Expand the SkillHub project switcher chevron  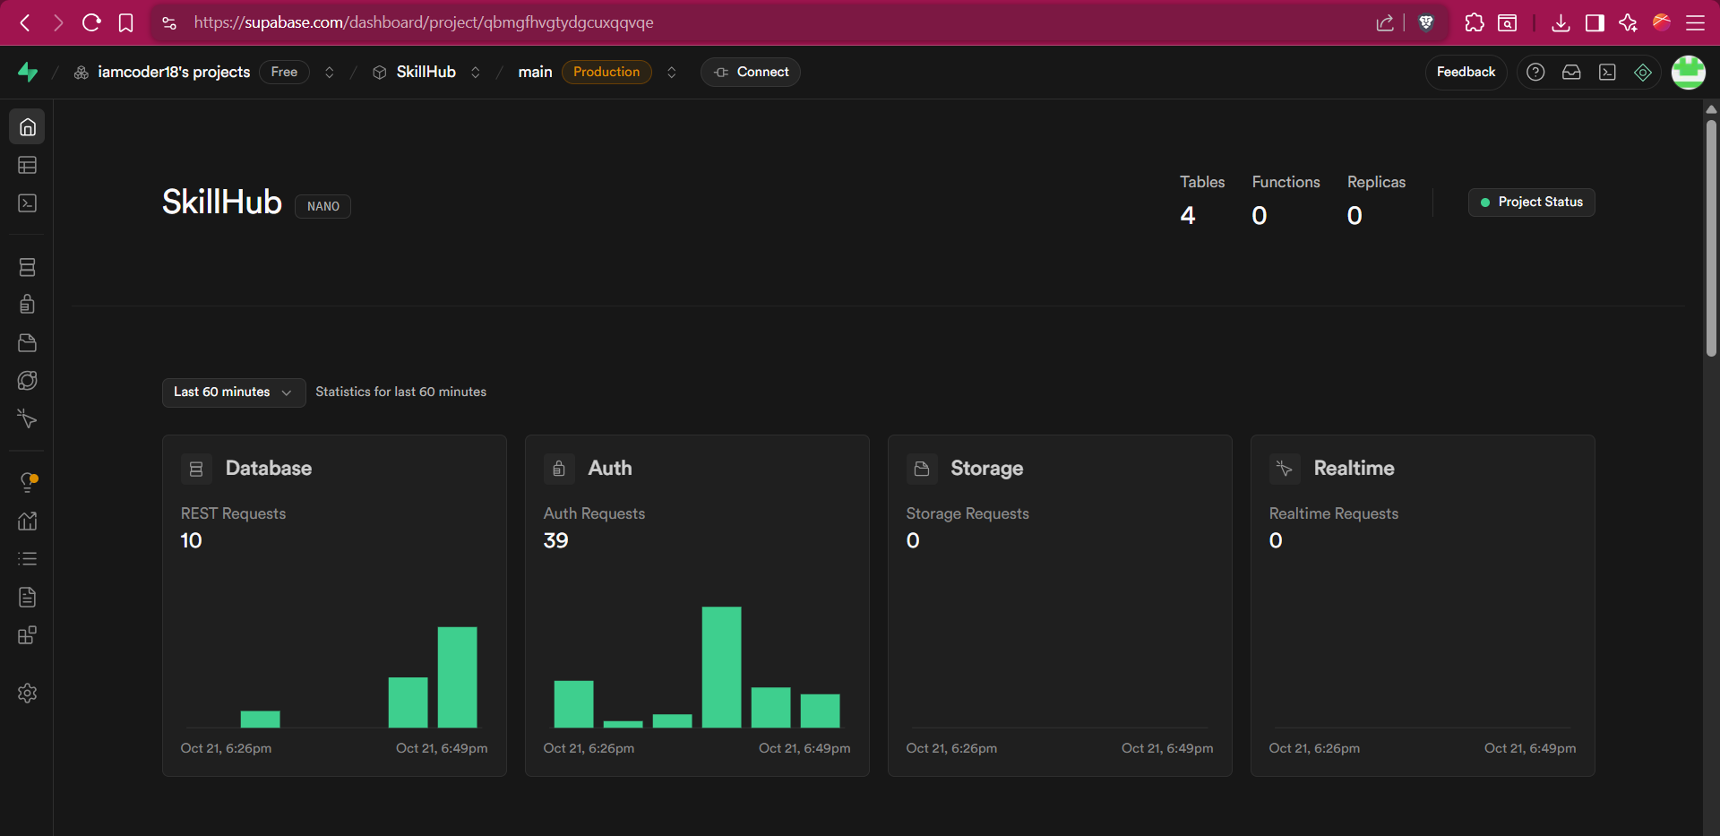tap(476, 73)
